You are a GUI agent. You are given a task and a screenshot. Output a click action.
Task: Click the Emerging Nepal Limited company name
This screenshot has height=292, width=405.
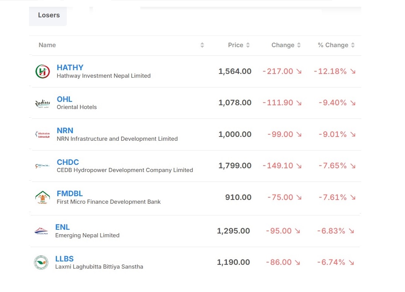pyautogui.click(x=87, y=235)
